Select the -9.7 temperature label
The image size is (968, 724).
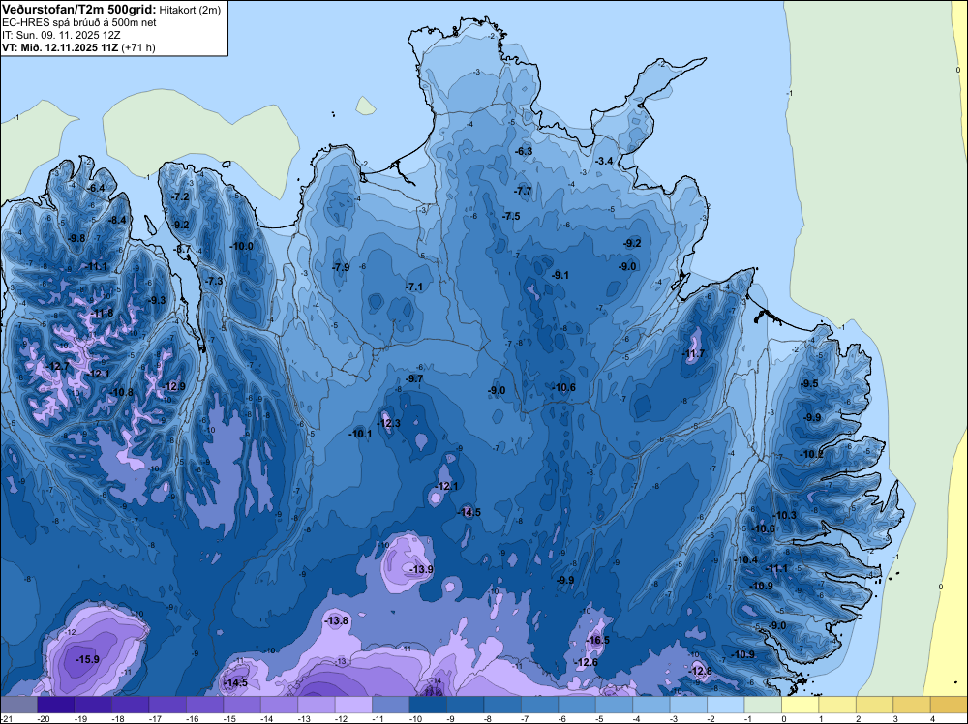414,378
